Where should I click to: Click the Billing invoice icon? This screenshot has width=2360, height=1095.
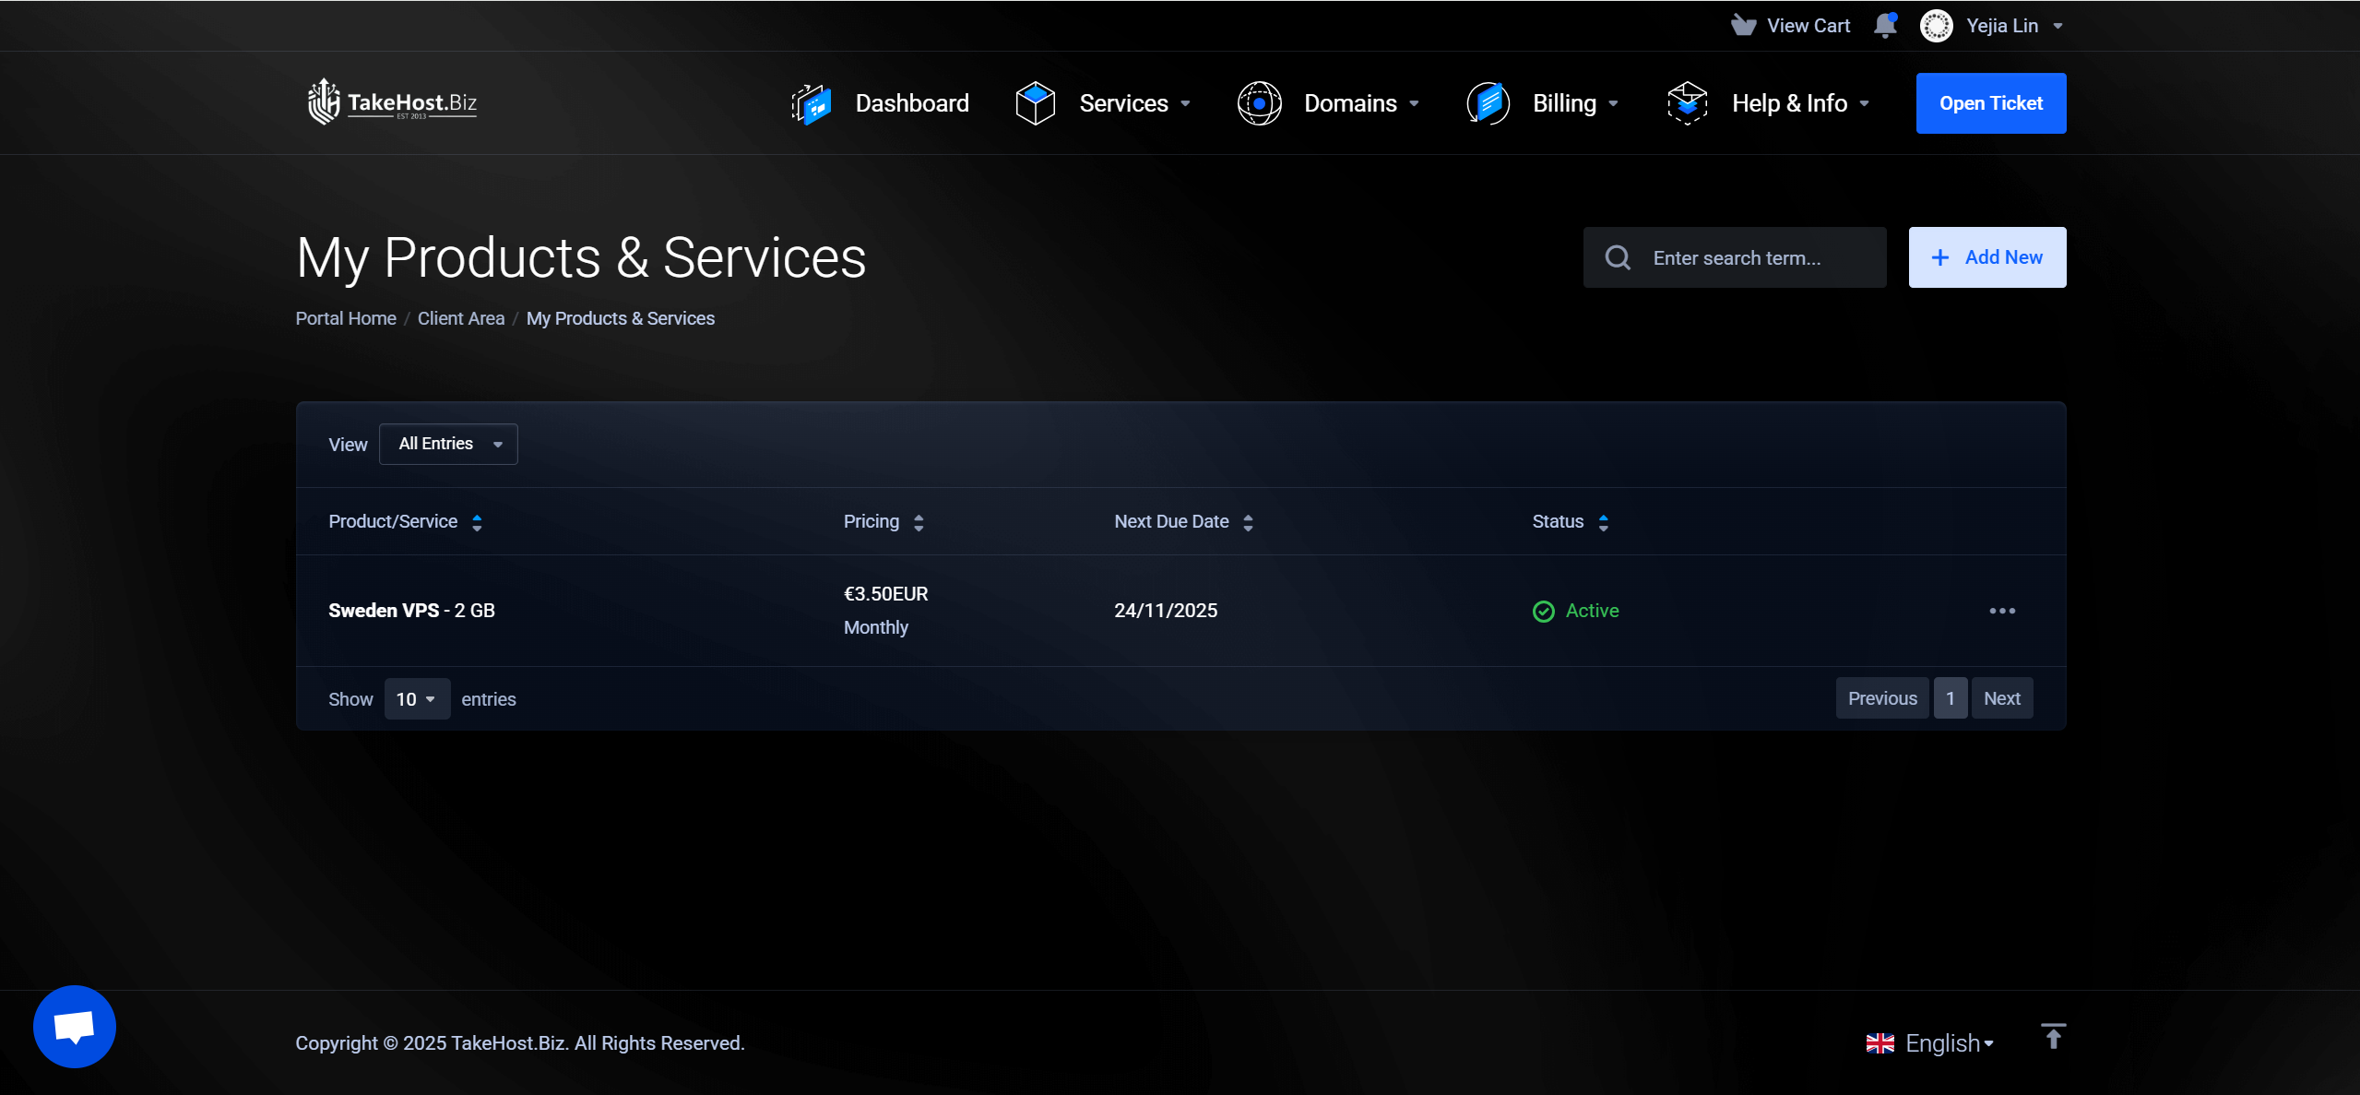point(1488,103)
